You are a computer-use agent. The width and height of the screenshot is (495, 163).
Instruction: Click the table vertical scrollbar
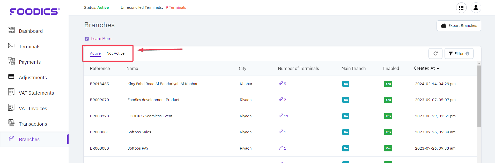click(x=479, y=95)
